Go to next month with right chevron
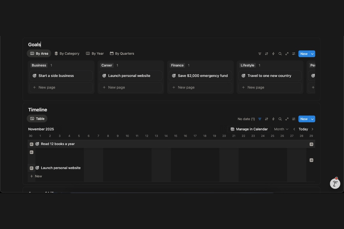Screen dimensions: 344x229 click(x=312, y=129)
